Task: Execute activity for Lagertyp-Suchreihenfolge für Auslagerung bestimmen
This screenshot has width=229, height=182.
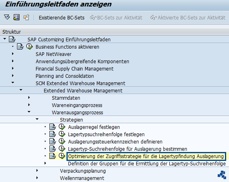Action: click(x=62, y=149)
